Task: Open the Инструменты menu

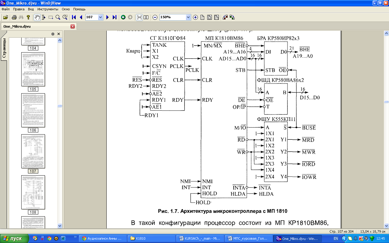Action: (x=47, y=9)
